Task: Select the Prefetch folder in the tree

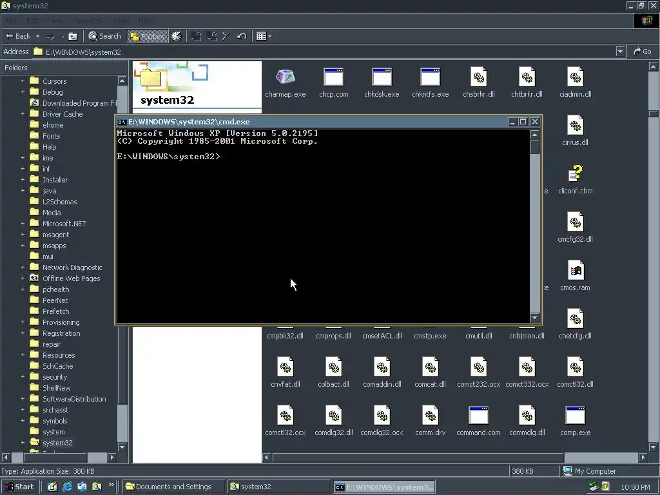Action: pos(55,311)
